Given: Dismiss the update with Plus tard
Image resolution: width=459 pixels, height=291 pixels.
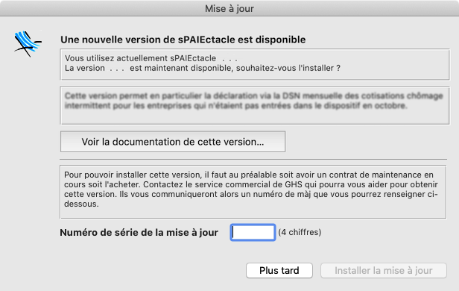Looking at the screenshot, I should click(279, 270).
